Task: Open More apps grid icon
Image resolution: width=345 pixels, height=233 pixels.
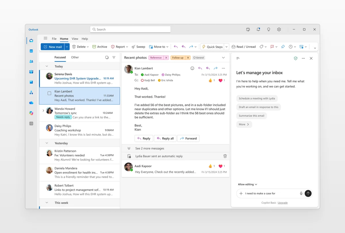Action: [31, 123]
